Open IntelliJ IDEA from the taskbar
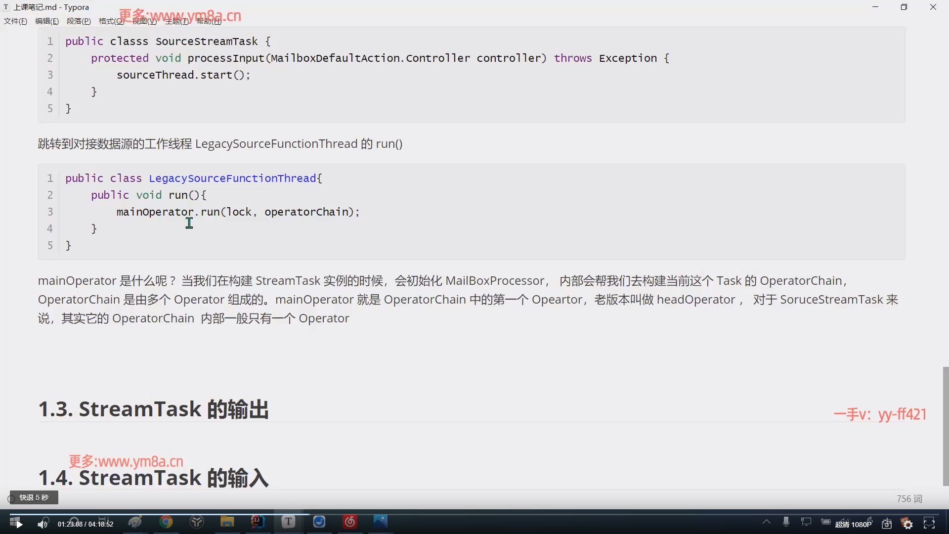Viewport: 949px width, 534px height. coord(258,522)
